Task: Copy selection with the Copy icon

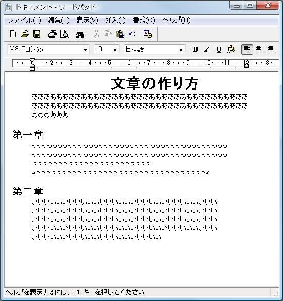Action: pos(108,34)
